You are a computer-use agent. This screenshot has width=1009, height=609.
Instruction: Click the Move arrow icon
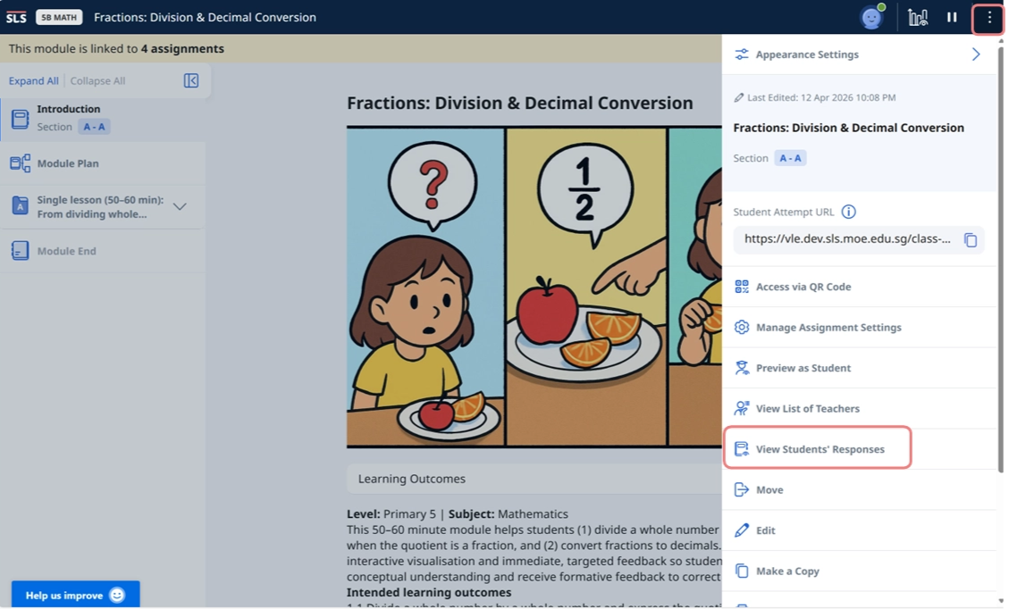pyautogui.click(x=742, y=489)
